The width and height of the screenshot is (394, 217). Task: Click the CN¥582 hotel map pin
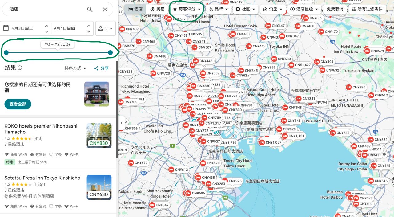(x=378, y=140)
